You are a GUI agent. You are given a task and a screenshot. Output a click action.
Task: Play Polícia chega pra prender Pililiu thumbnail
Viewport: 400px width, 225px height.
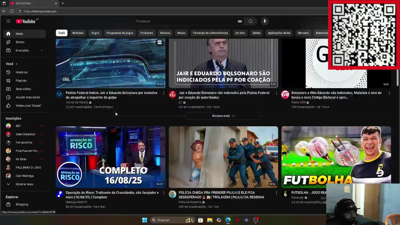(223, 157)
